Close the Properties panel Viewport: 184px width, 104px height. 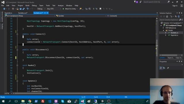click(x=182, y=62)
